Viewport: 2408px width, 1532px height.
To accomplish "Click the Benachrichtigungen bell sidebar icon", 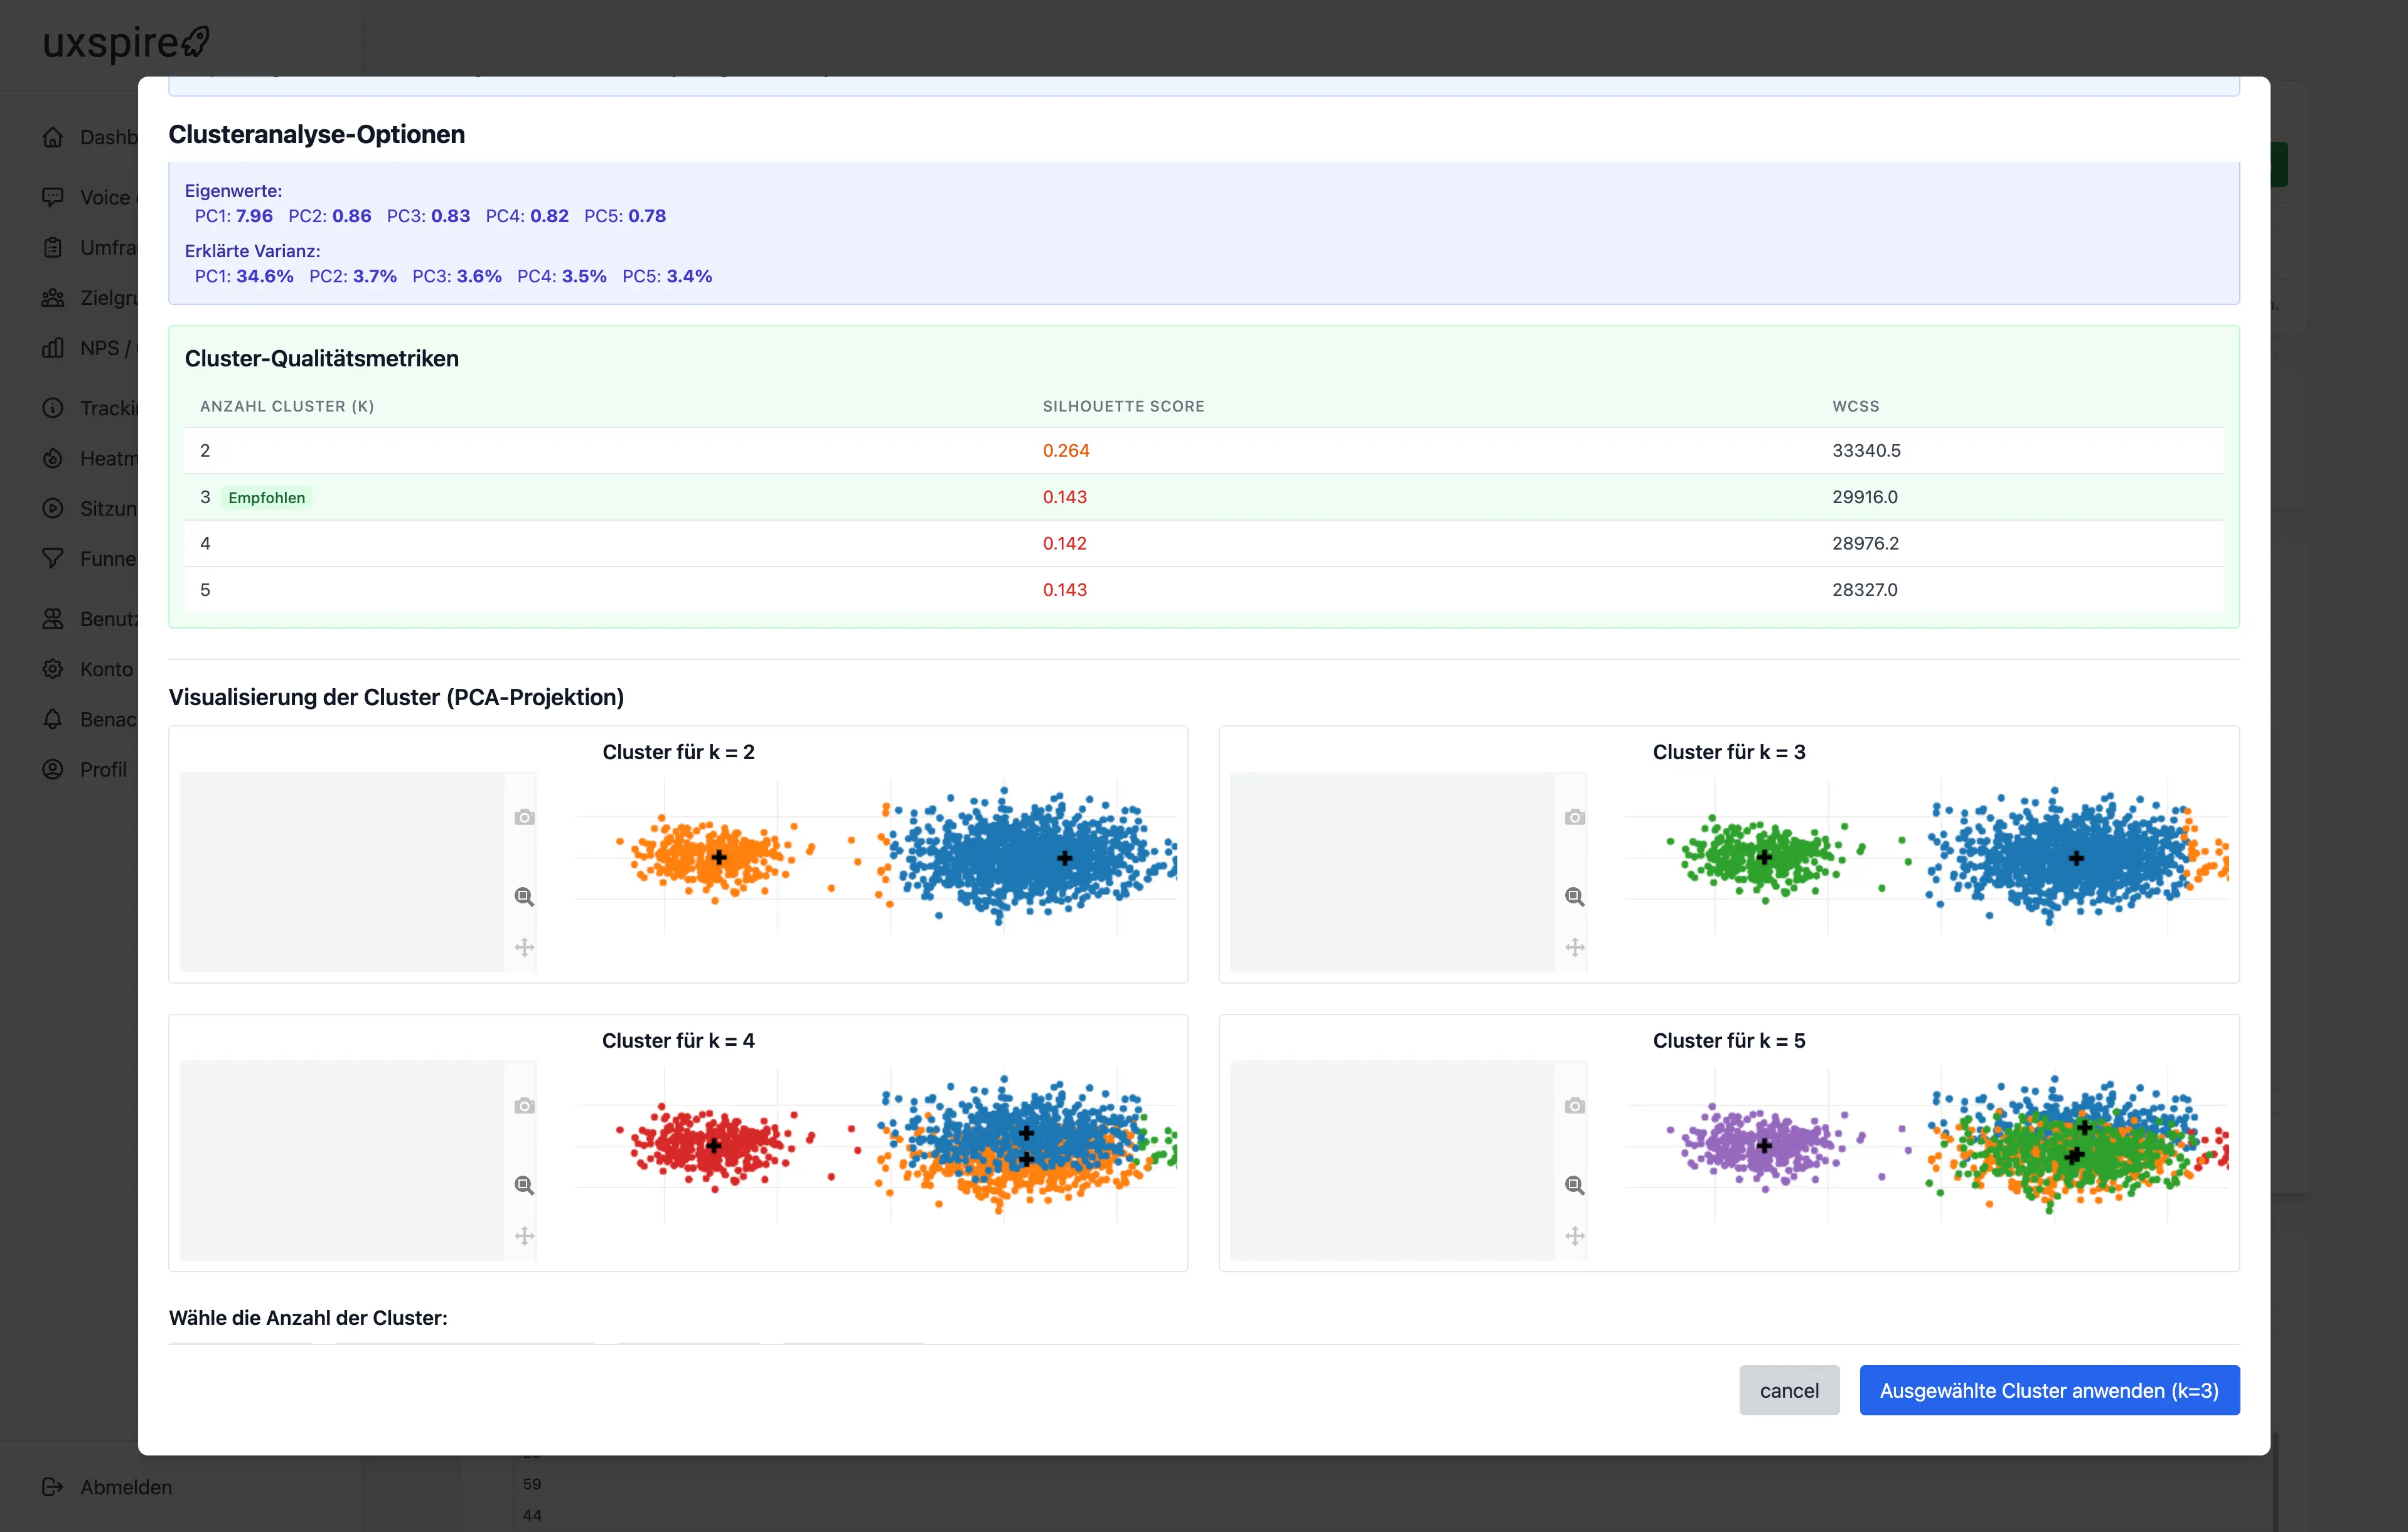I will [x=53, y=720].
